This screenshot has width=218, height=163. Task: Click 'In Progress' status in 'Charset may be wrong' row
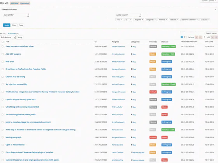pos(167,77)
